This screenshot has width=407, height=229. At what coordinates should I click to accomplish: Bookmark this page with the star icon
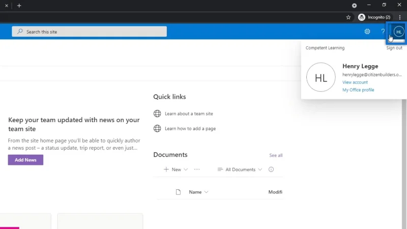[348, 17]
